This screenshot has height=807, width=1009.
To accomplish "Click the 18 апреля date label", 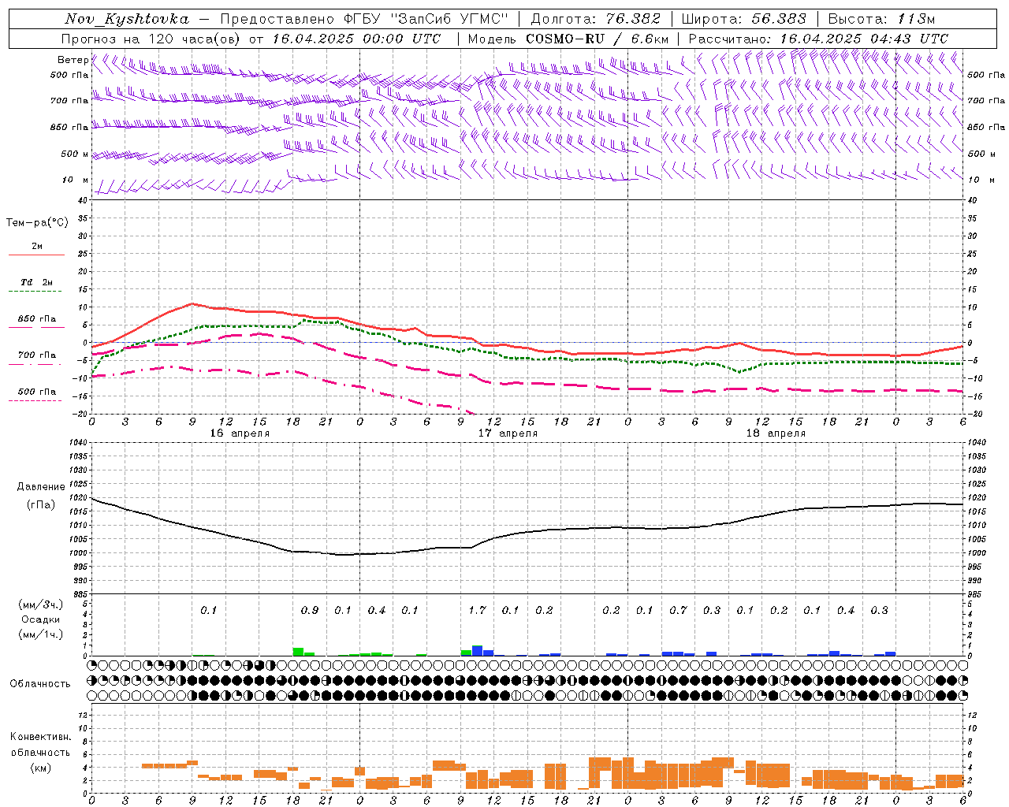I will tap(776, 433).
